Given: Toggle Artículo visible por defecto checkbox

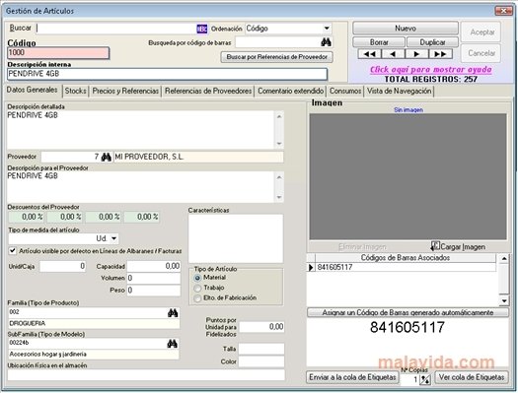Looking at the screenshot, I should click(x=13, y=251).
